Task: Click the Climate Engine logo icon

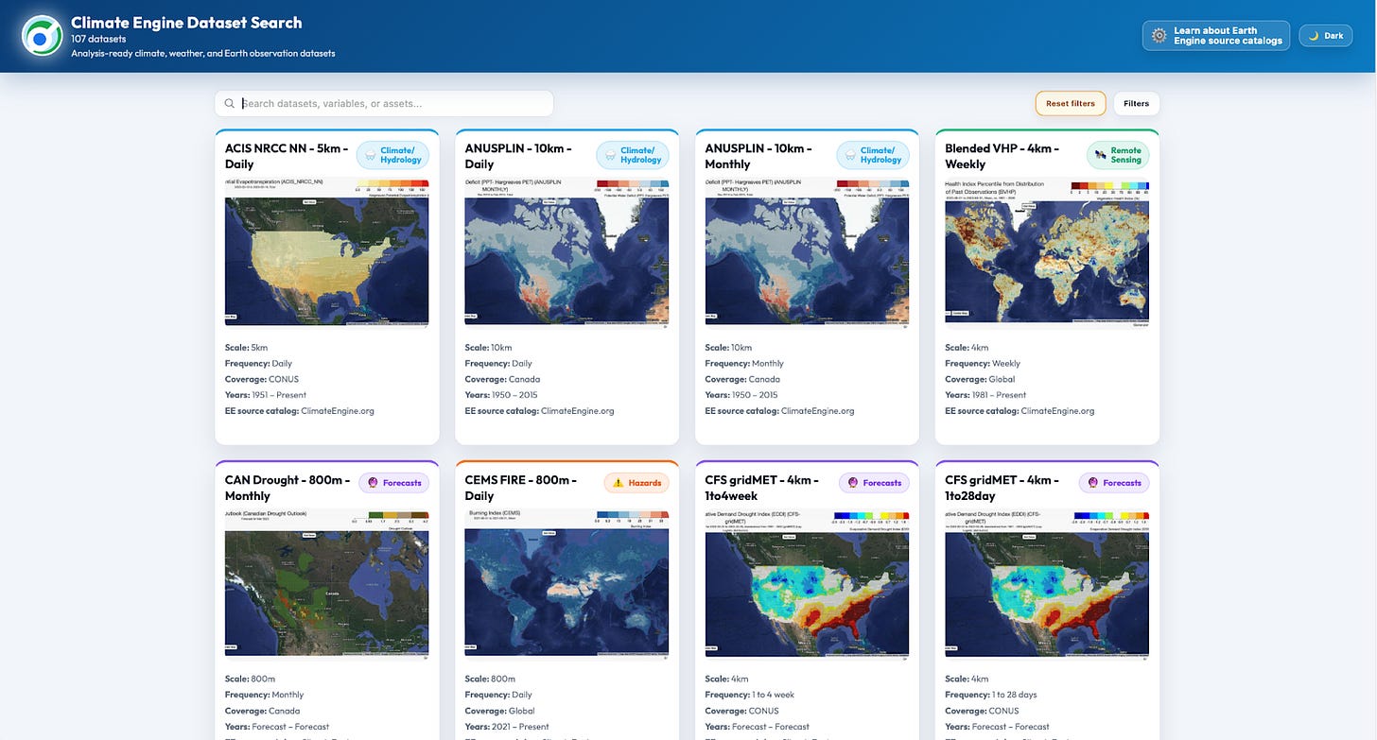Action: tap(42, 36)
